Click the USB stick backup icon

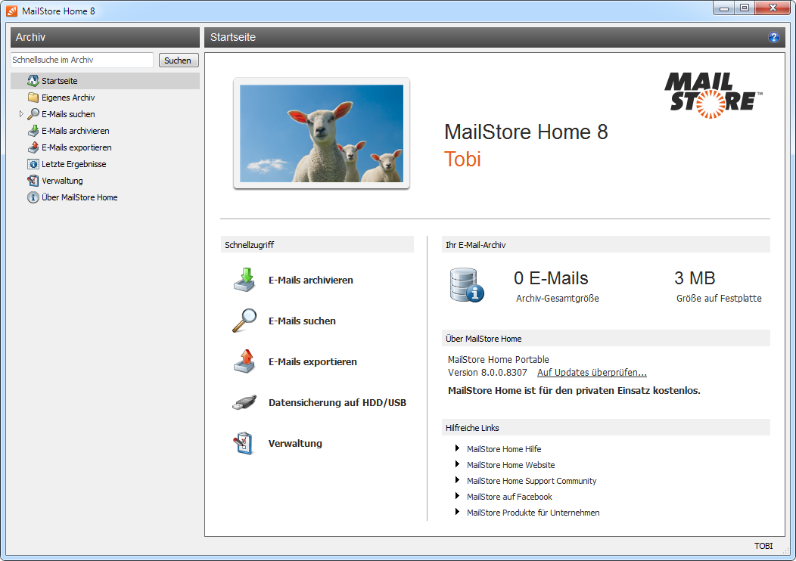click(244, 402)
